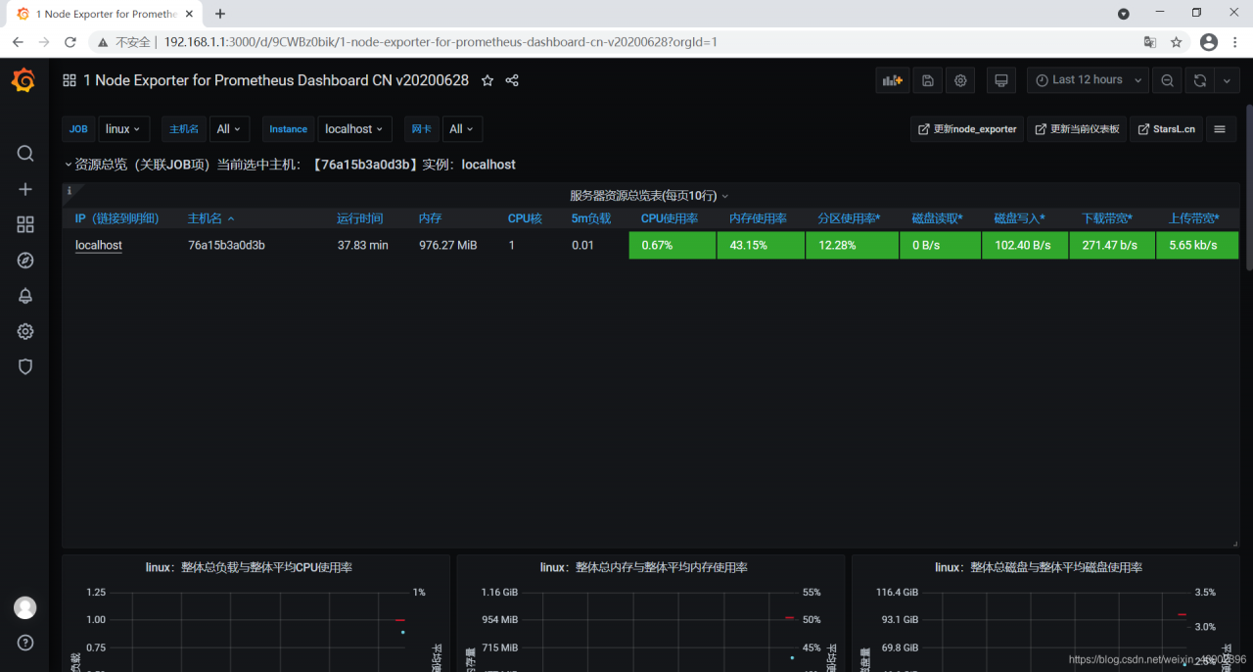Screen dimensions: 1253x672
Task: Sort table by CPU使用率 column
Action: coord(670,218)
